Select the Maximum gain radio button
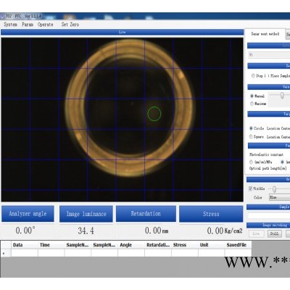 tap(252, 104)
